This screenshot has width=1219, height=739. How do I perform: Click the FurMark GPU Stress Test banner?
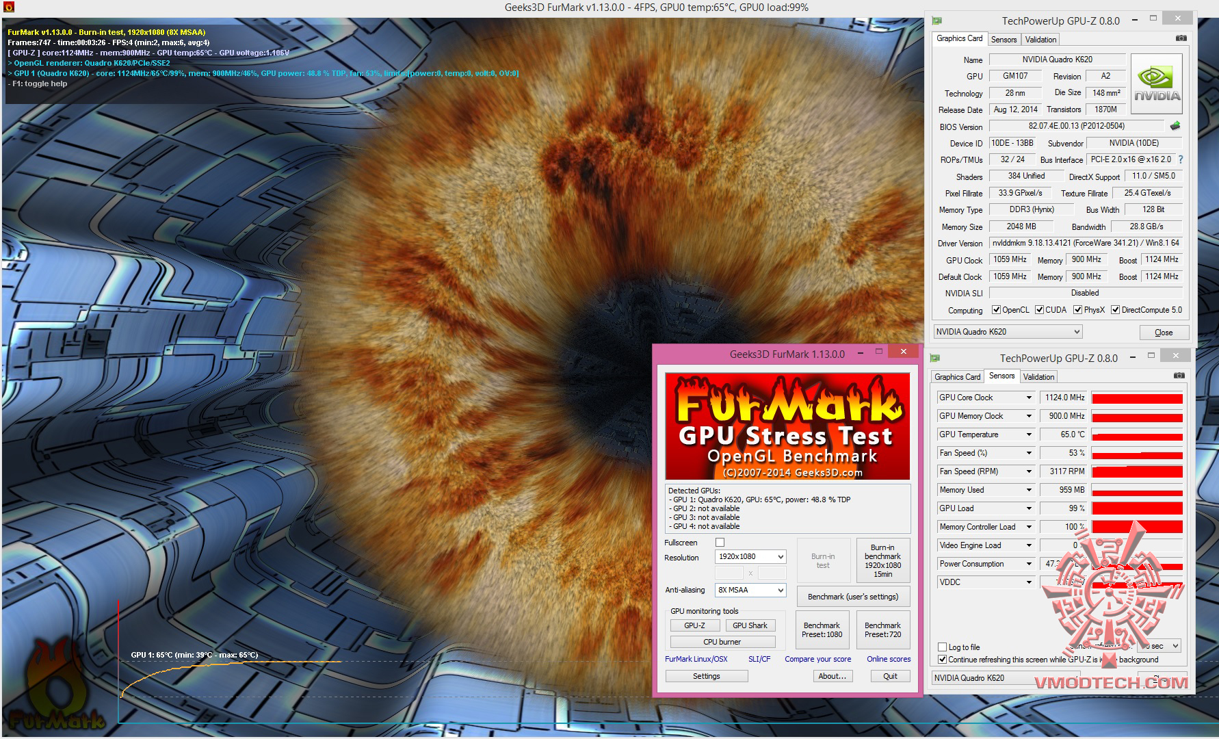[787, 426]
